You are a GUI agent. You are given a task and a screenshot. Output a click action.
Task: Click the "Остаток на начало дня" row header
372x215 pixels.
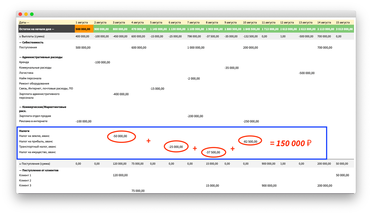pyautogui.click(x=36, y=29)
